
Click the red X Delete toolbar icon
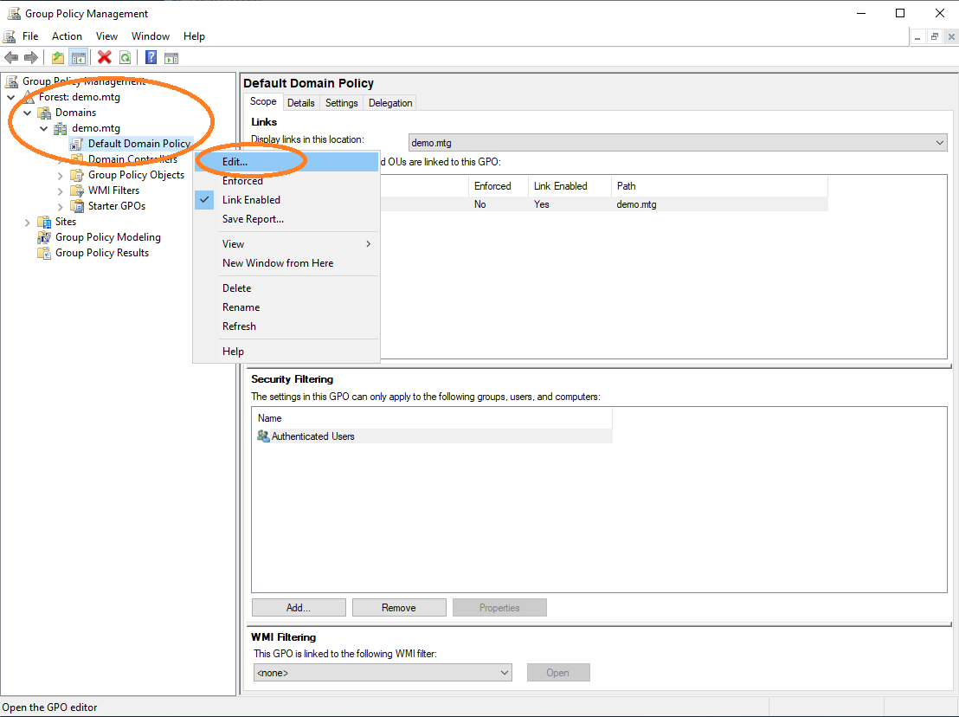[x=105, y=58]
